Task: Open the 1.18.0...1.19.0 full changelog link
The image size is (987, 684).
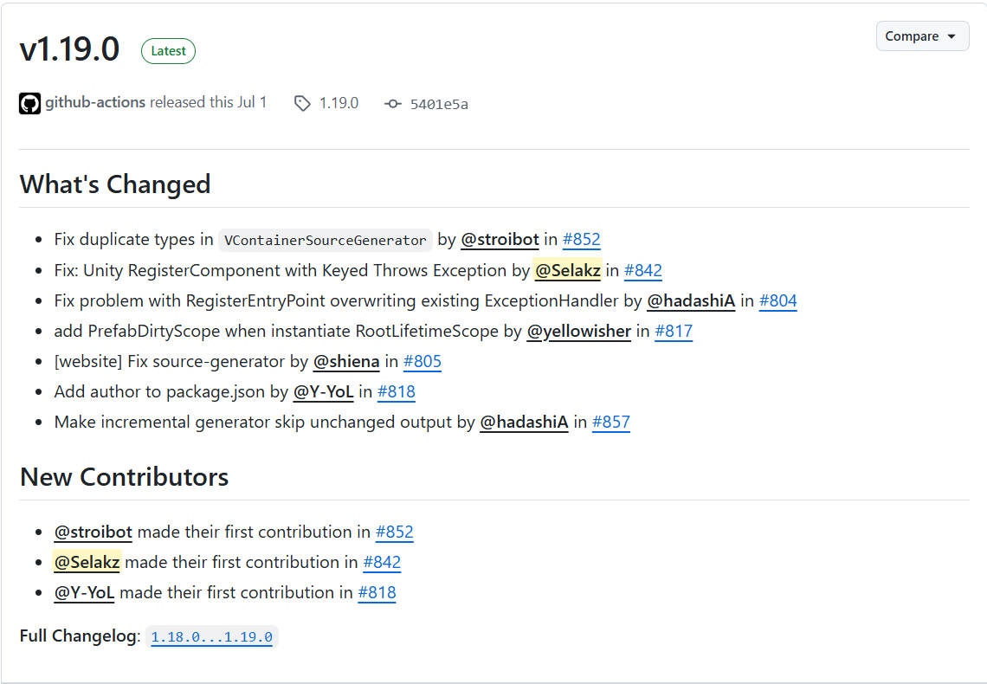Action: pos(211,636)
